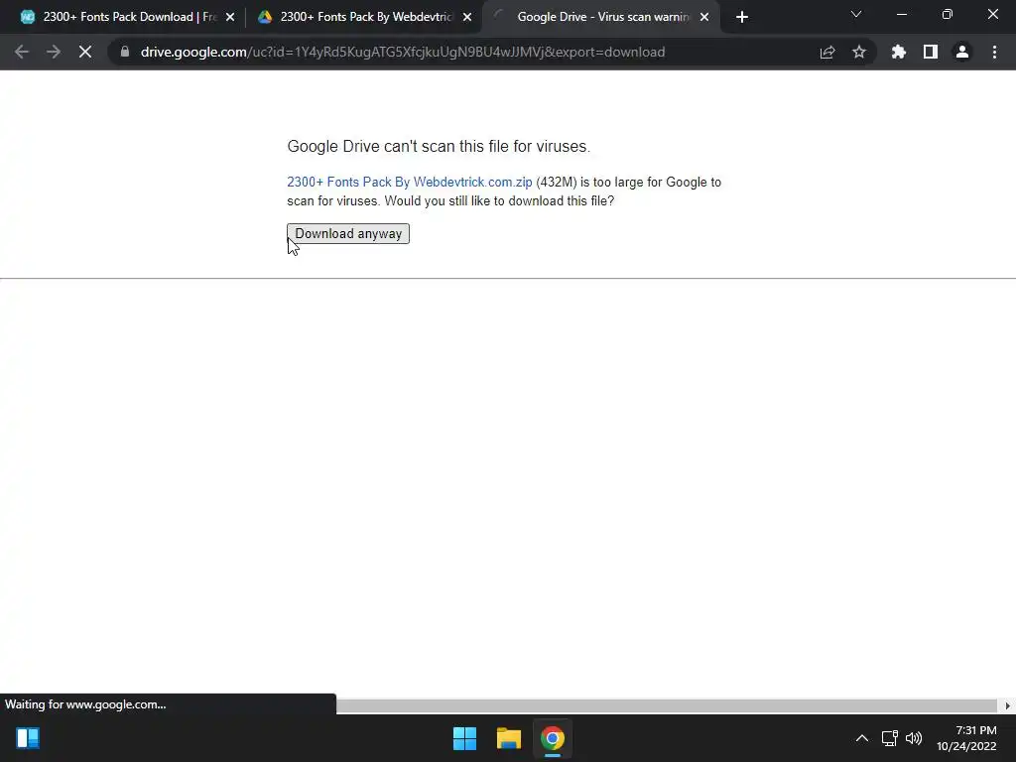The image size is (1016, 762).
Task: Click the virus scan warning heading text
Action: click(439, 147)
